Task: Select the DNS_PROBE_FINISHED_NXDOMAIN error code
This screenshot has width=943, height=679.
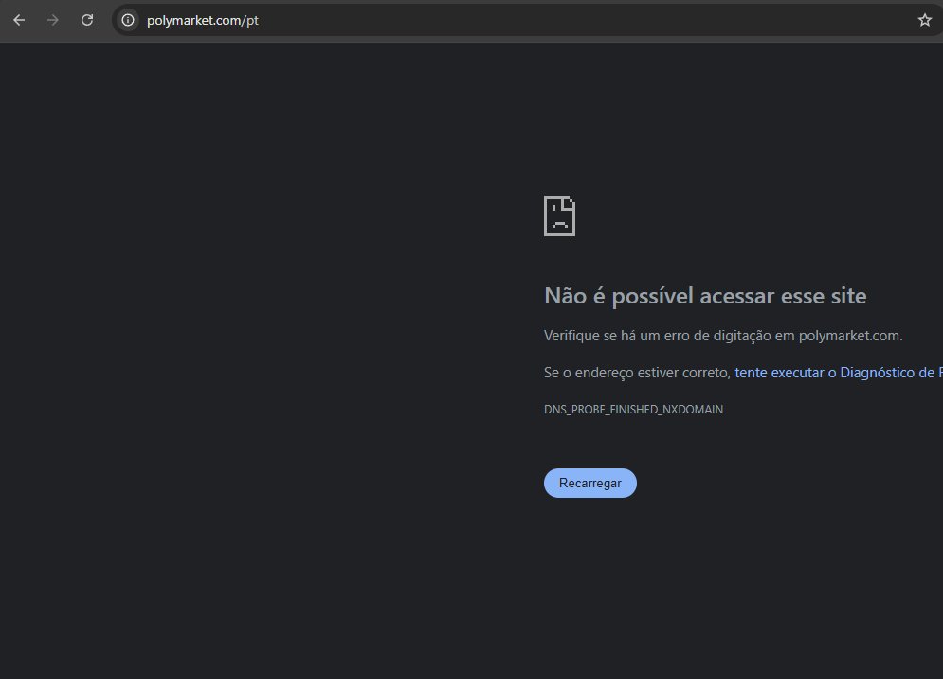Action: coord(633,410)
